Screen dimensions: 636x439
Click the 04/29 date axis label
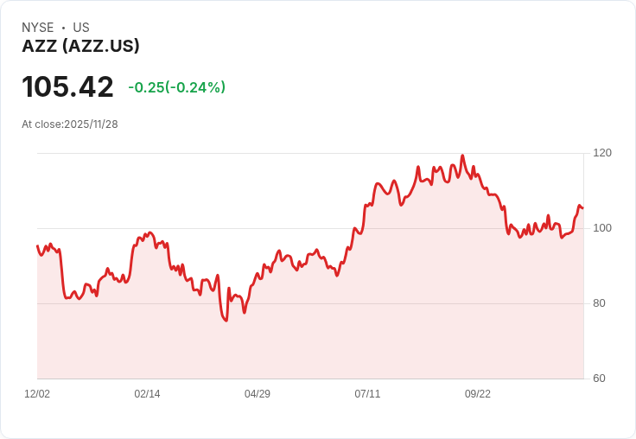(x=258, y=393)
